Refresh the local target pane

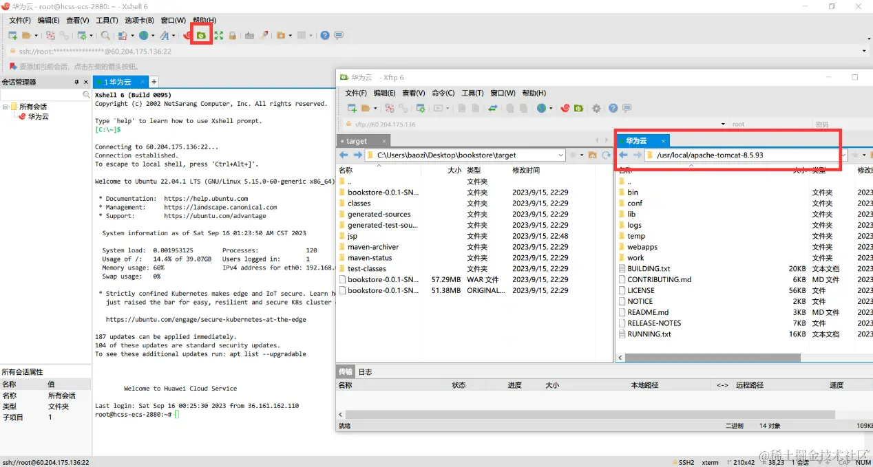[x=606, y=155]
